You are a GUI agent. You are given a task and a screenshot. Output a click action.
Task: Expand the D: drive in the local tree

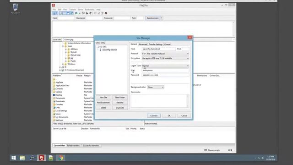(60, 67)
